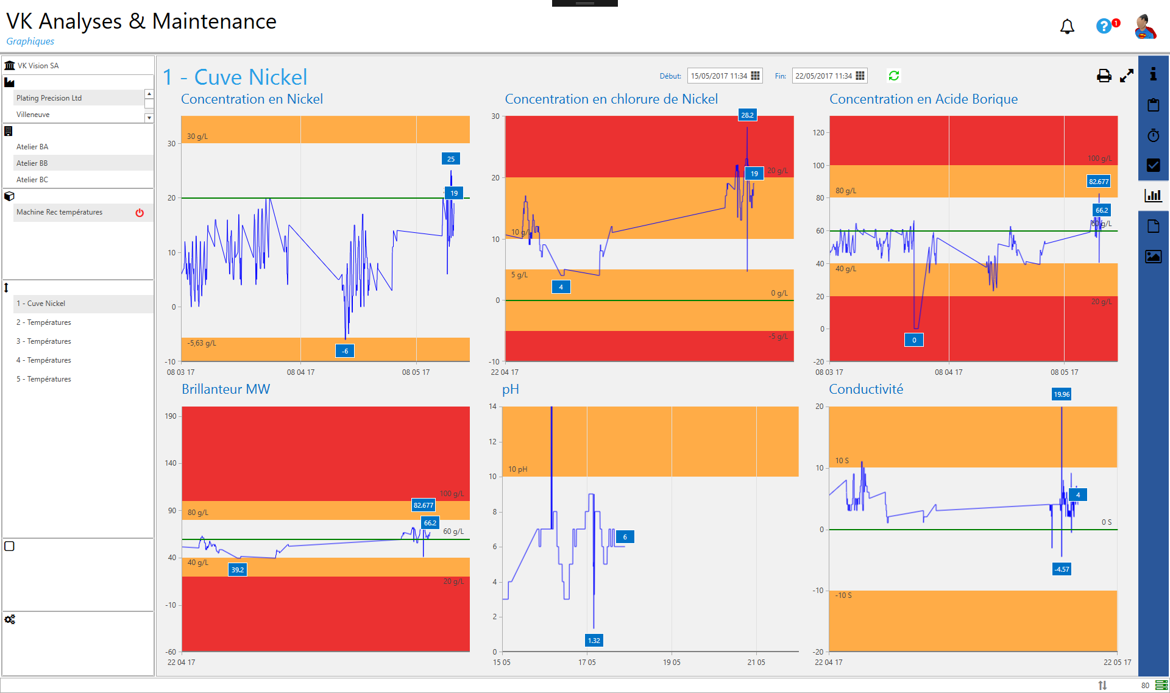
Task: Open the info icon in right sidebar
Action: [1153, 74]
